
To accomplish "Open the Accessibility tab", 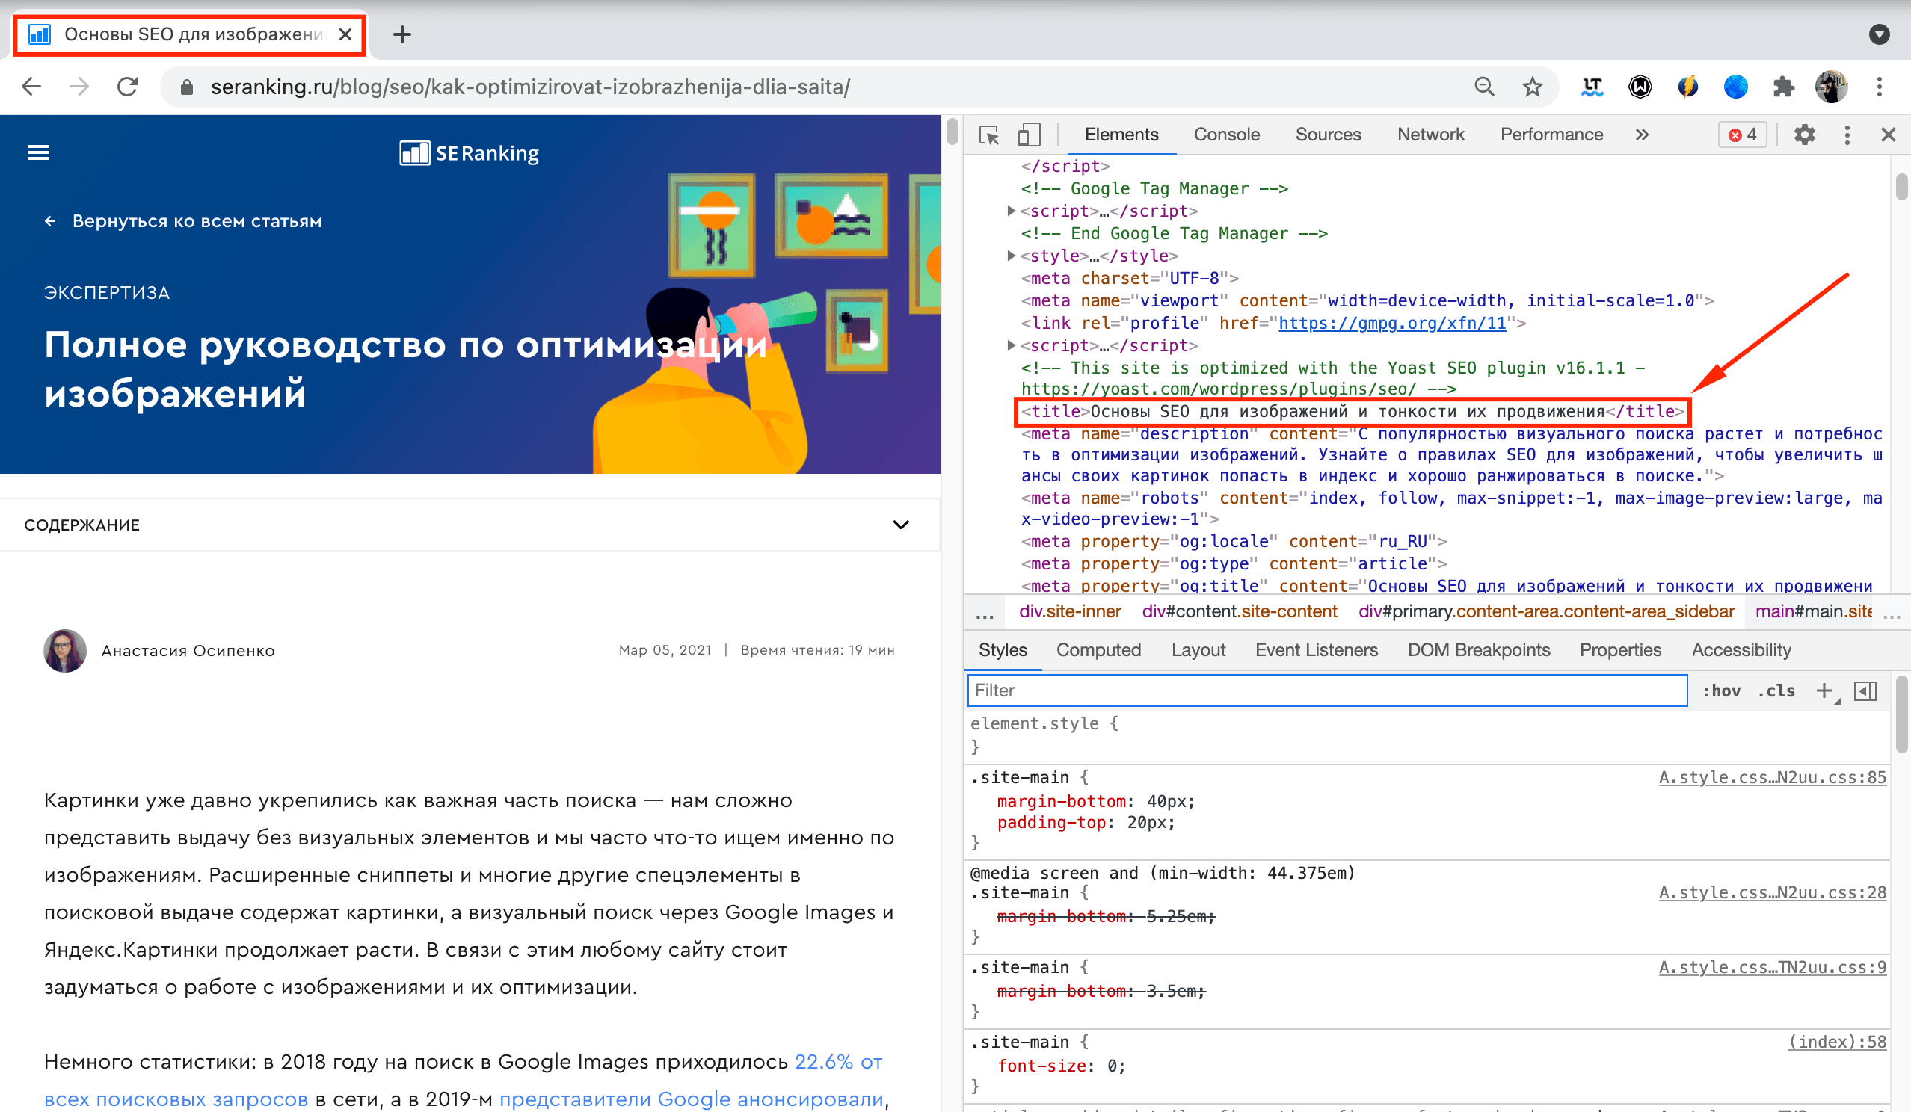I will point(1741,650).
